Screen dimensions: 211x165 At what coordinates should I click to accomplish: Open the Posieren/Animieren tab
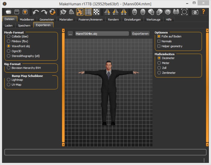(90, 20)
